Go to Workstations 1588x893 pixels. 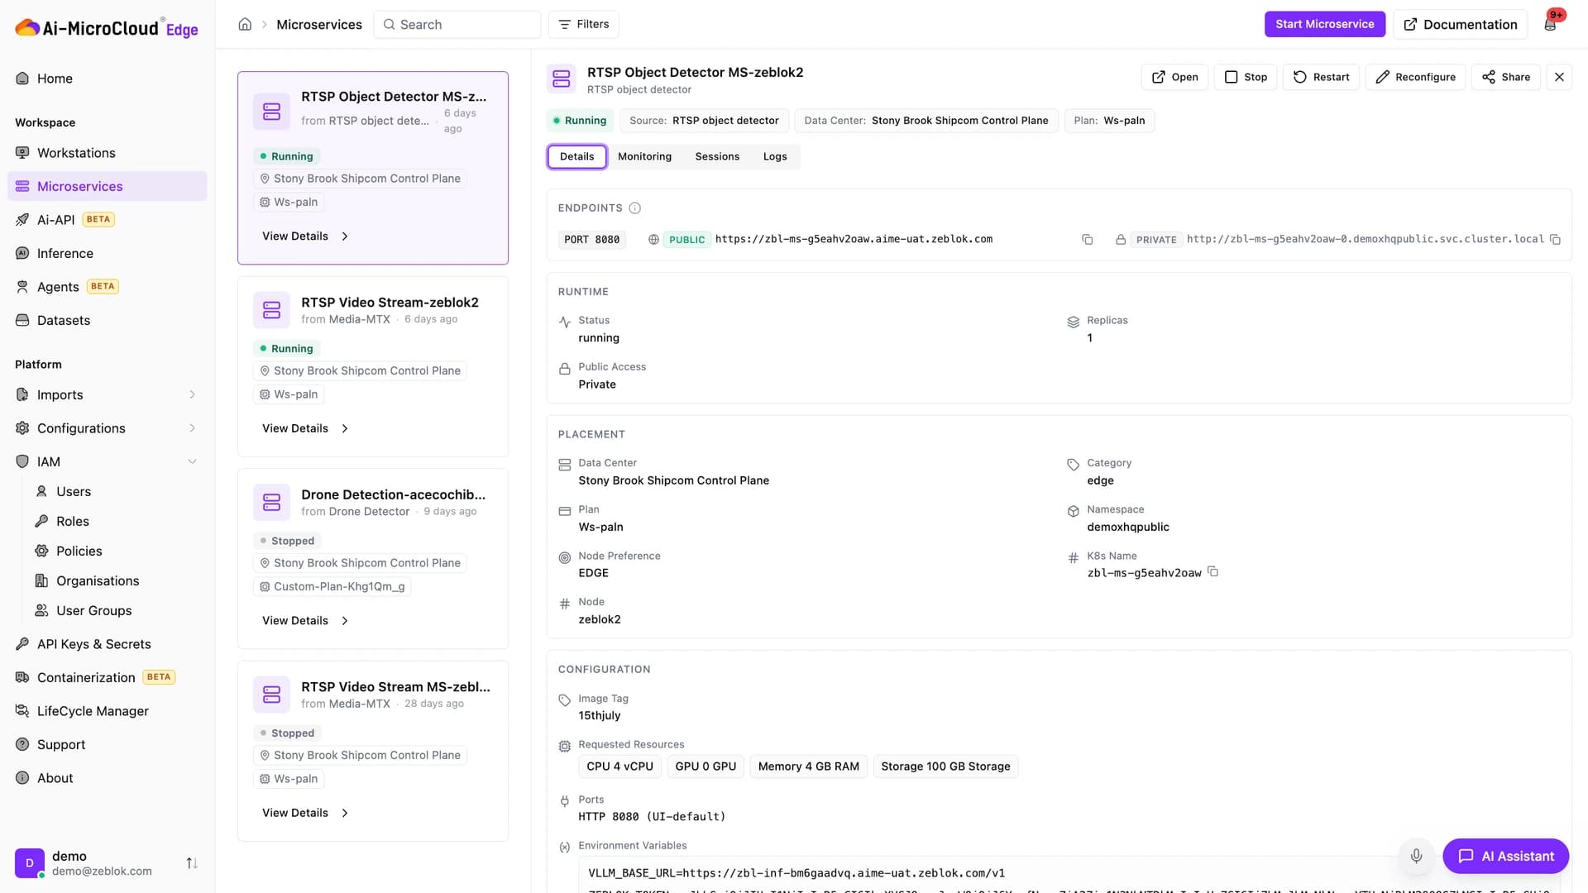[108, 153]
